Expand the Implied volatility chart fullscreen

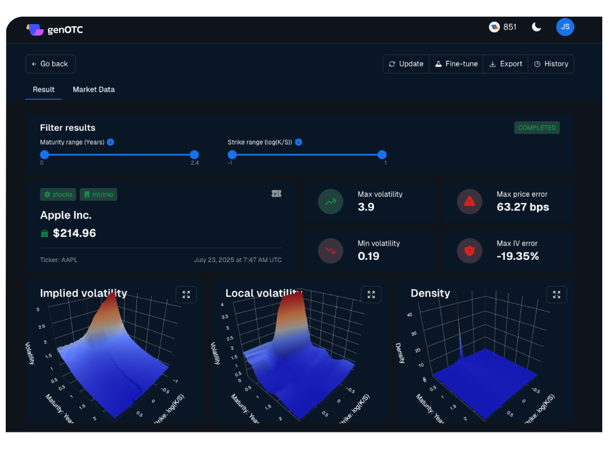click(x=186, y=295)
